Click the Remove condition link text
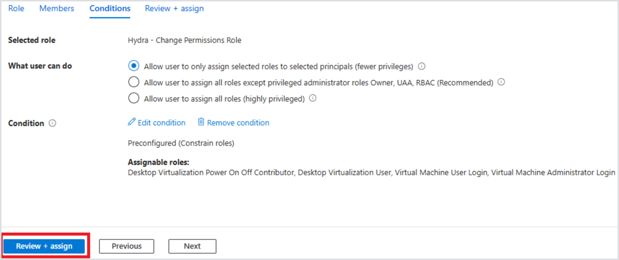This screenshot has width=619, height=260. [x=238, y=123]
